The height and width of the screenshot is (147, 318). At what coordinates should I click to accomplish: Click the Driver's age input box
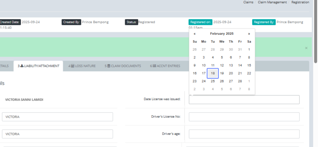pyautogui.click(x=244, y=134)
